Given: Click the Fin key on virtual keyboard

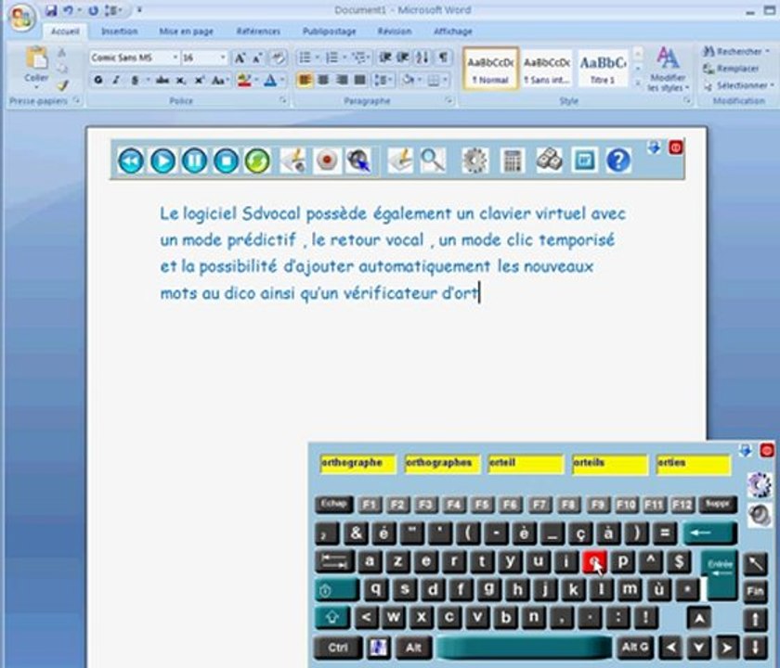Looking at the screenshot, I should coord(755,591).
